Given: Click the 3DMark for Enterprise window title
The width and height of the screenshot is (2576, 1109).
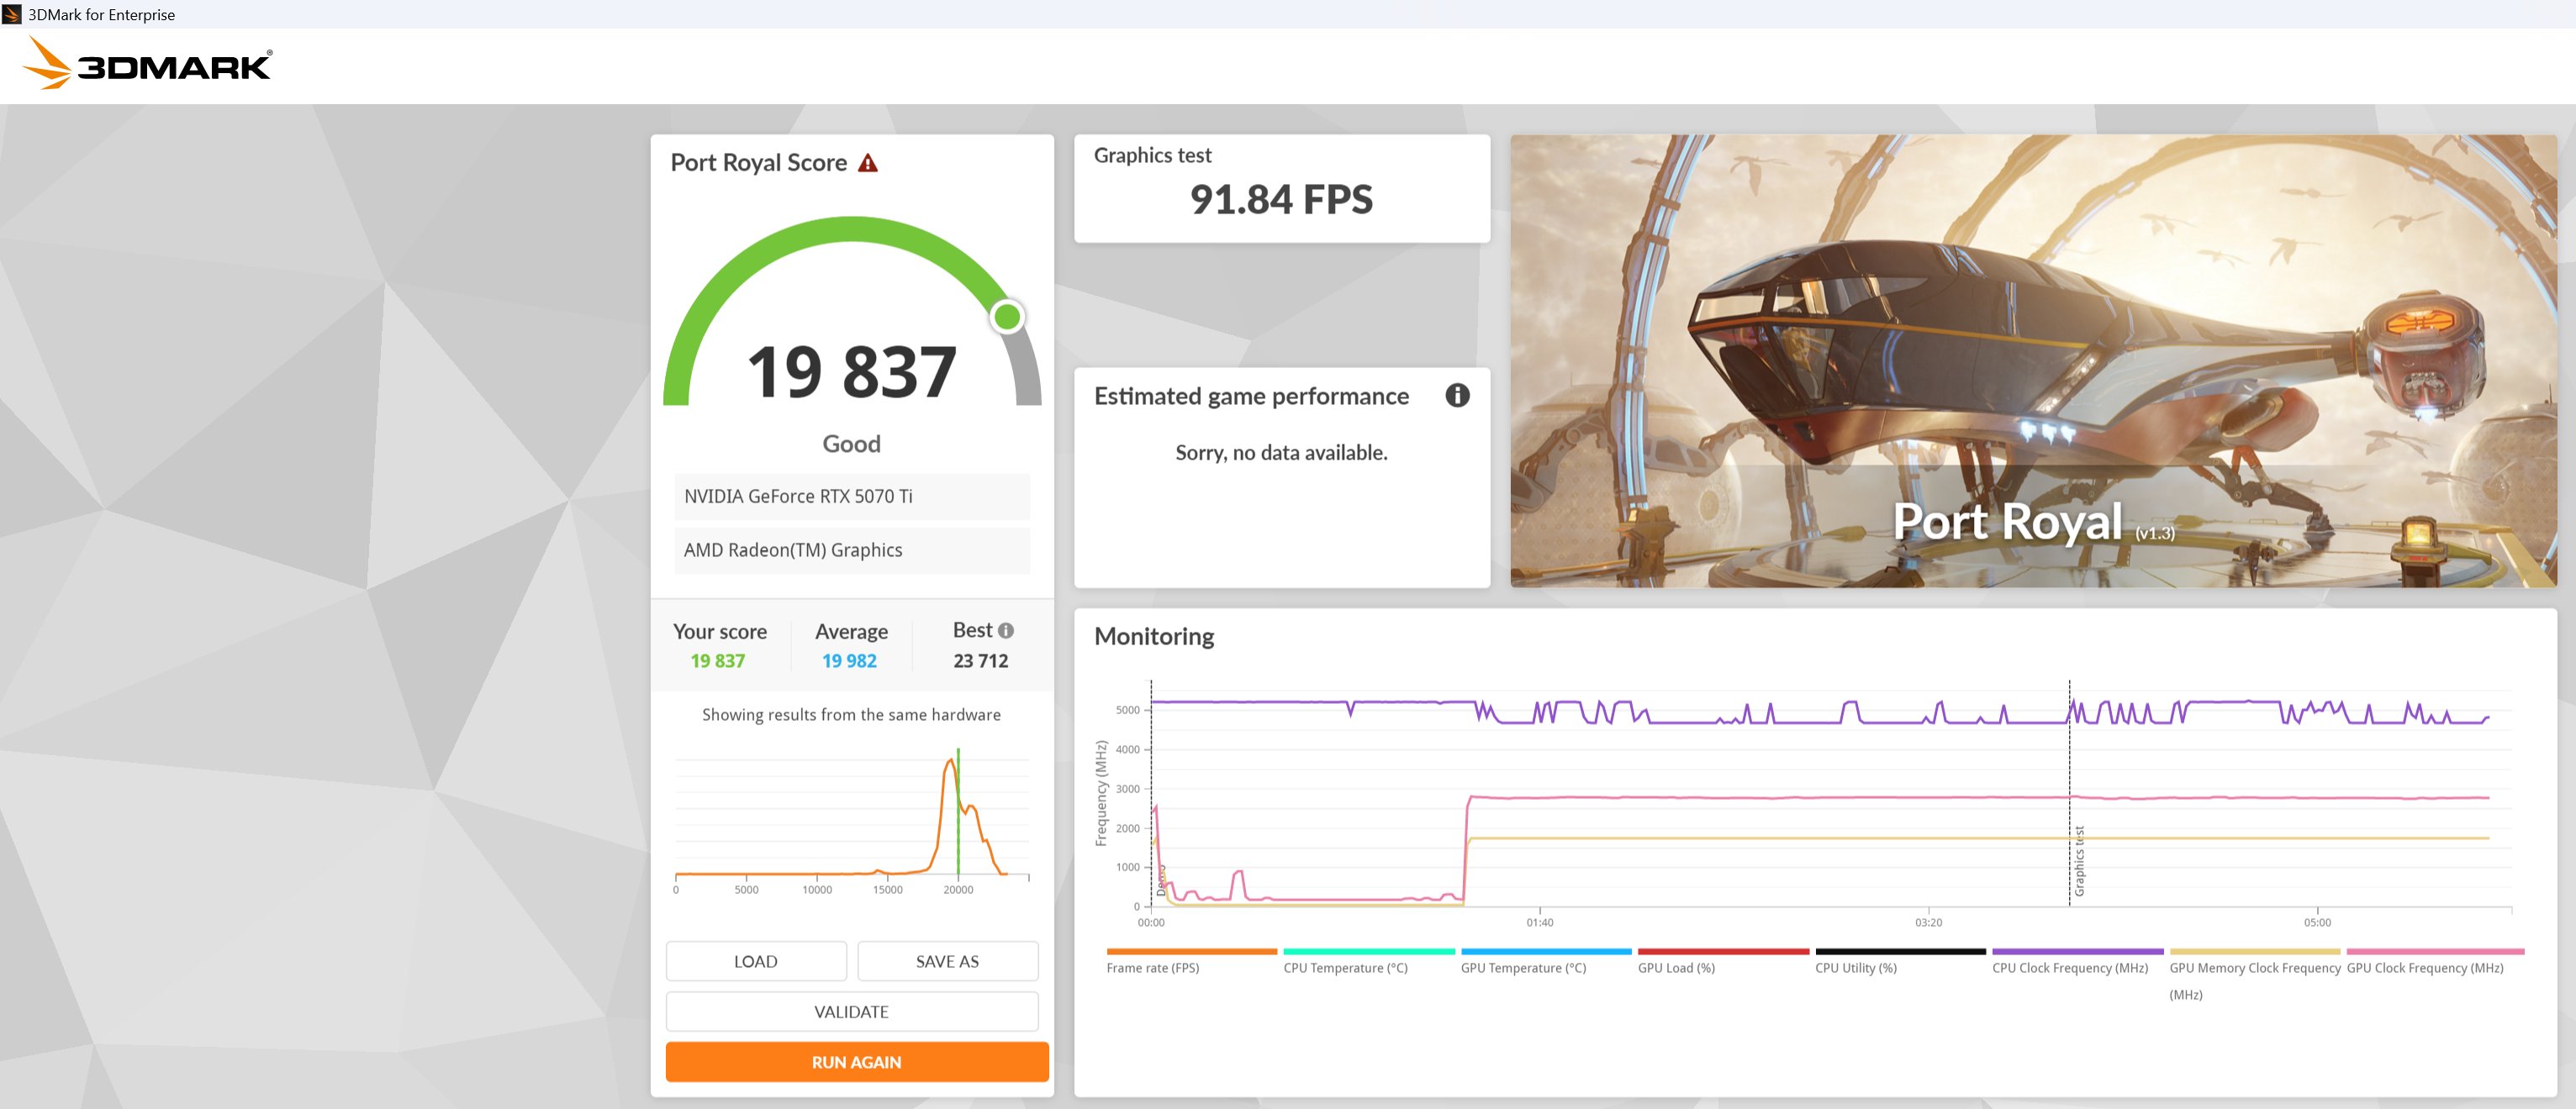Looking at the screenshot, I should coord(101,14).
